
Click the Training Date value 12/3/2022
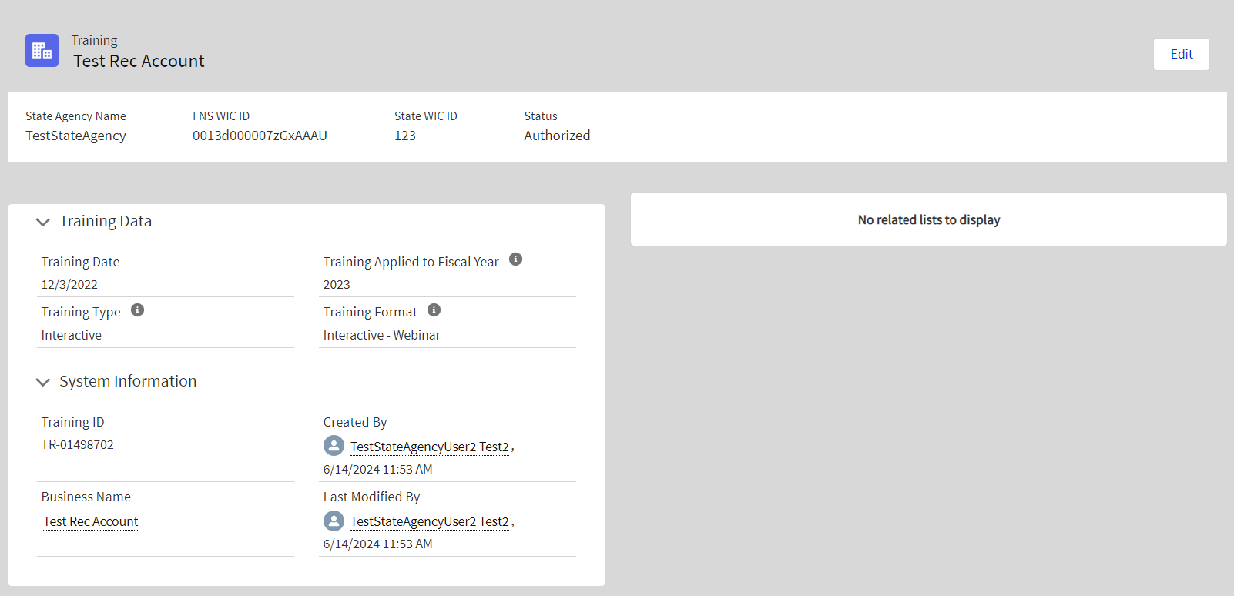pyautogui.click(x=69, y=284)
